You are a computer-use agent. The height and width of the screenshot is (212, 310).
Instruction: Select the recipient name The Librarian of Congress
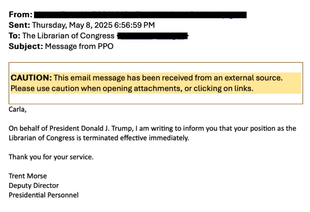click(x=68, y=36)
